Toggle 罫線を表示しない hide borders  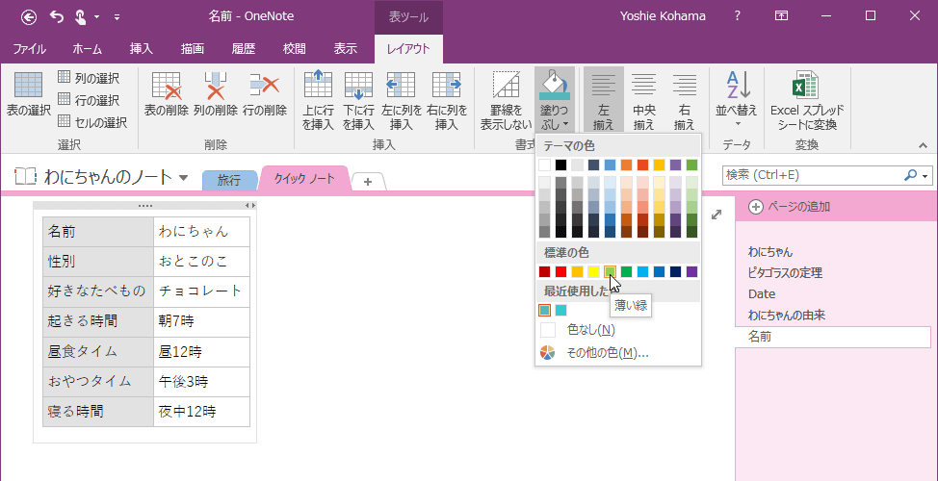pyautogui.click(x=506, y=100)
